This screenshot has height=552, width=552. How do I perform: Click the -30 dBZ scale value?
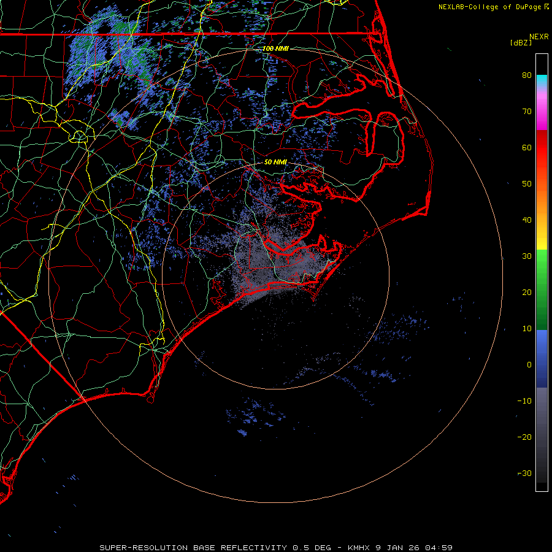point(524,473)
